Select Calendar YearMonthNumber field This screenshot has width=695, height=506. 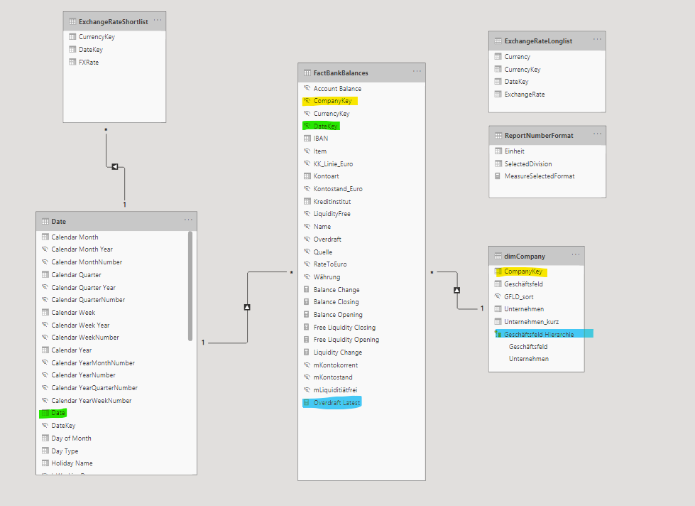[x=93, y=362]
